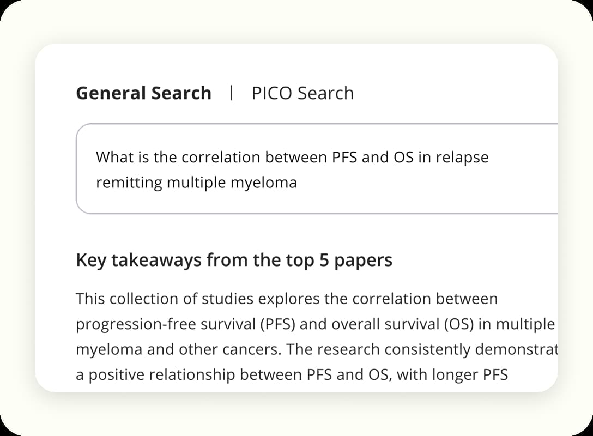The image size is (593, 436).
Task: Switch to the PICO Search tab
Action: click(302, 93)
